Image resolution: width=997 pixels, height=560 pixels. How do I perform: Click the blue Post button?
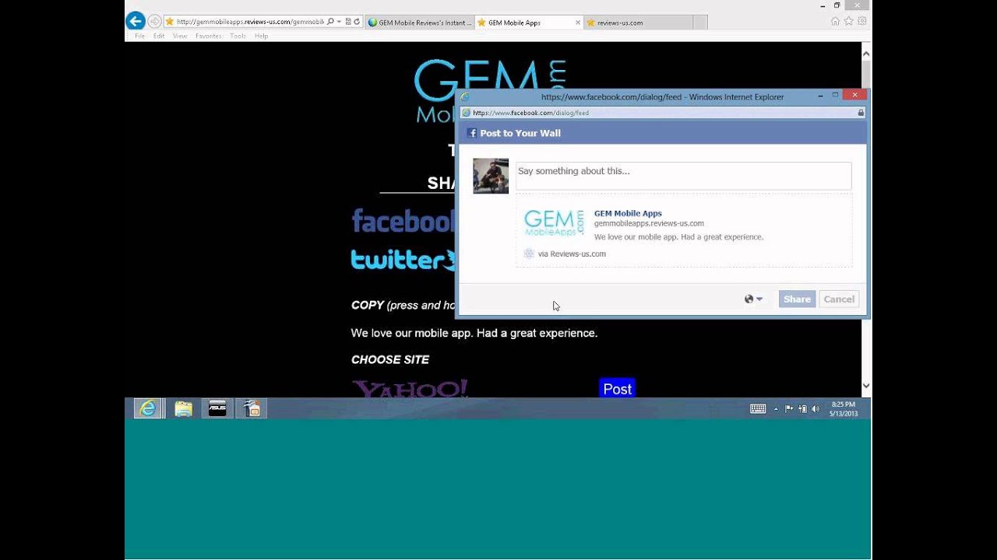618,389
